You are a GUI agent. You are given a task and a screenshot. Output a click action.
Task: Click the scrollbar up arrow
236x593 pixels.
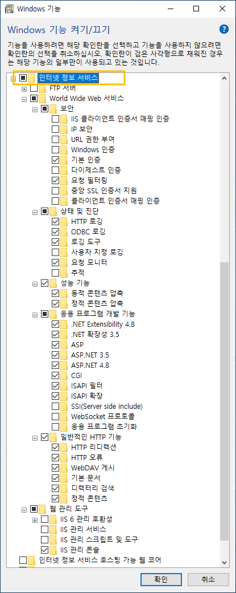point(224,78)
